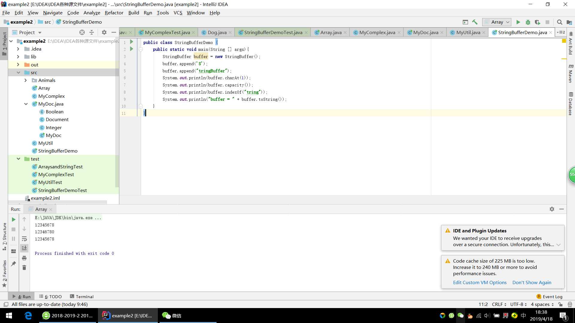Expand the out folder

pos(18,65)
